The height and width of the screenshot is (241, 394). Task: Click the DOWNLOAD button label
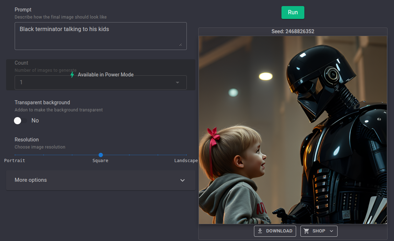tap(279, 231)
